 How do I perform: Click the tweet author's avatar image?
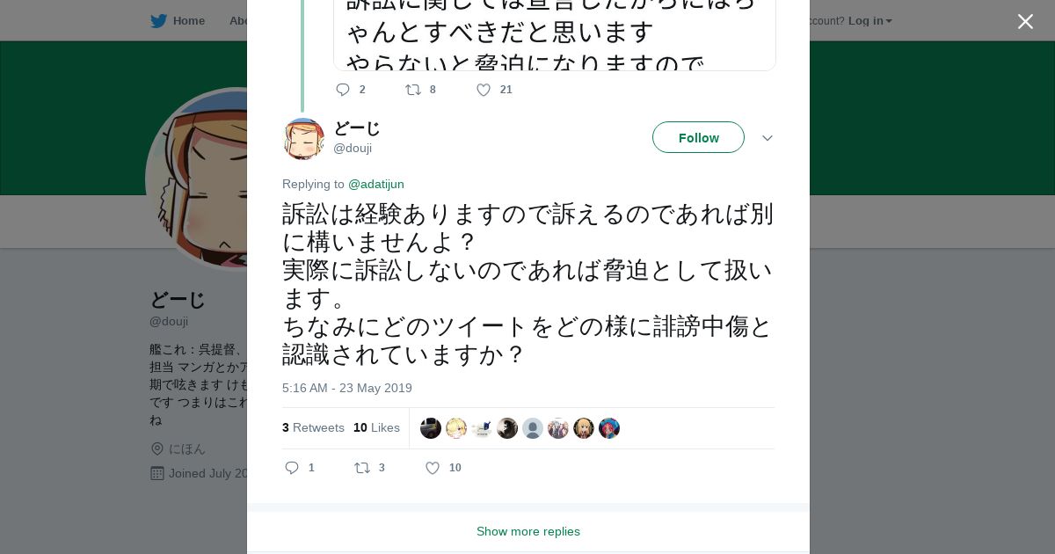[x=303, y=138]
